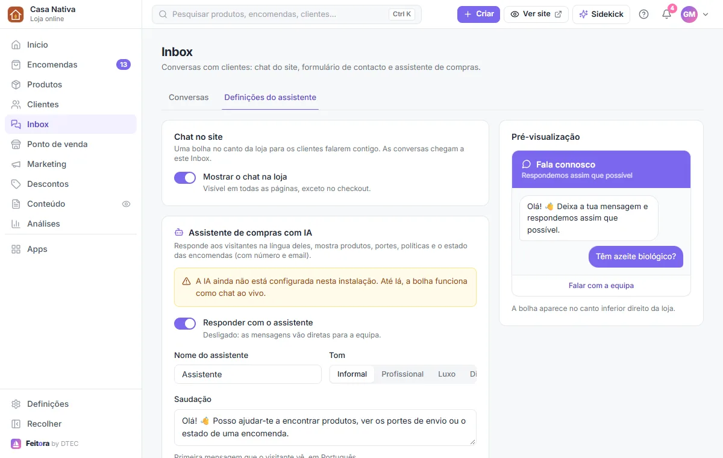
Task: Click the Criar button
Action: click(478, 14)
